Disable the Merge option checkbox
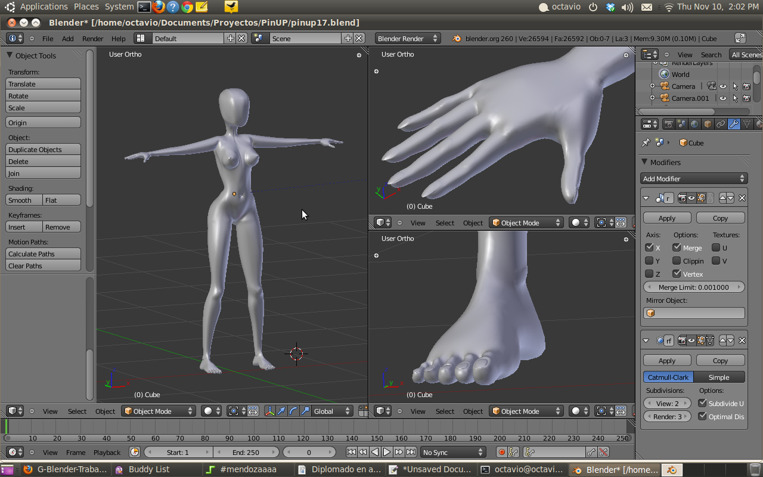This screenshot has height=477, width=763. 677,247
